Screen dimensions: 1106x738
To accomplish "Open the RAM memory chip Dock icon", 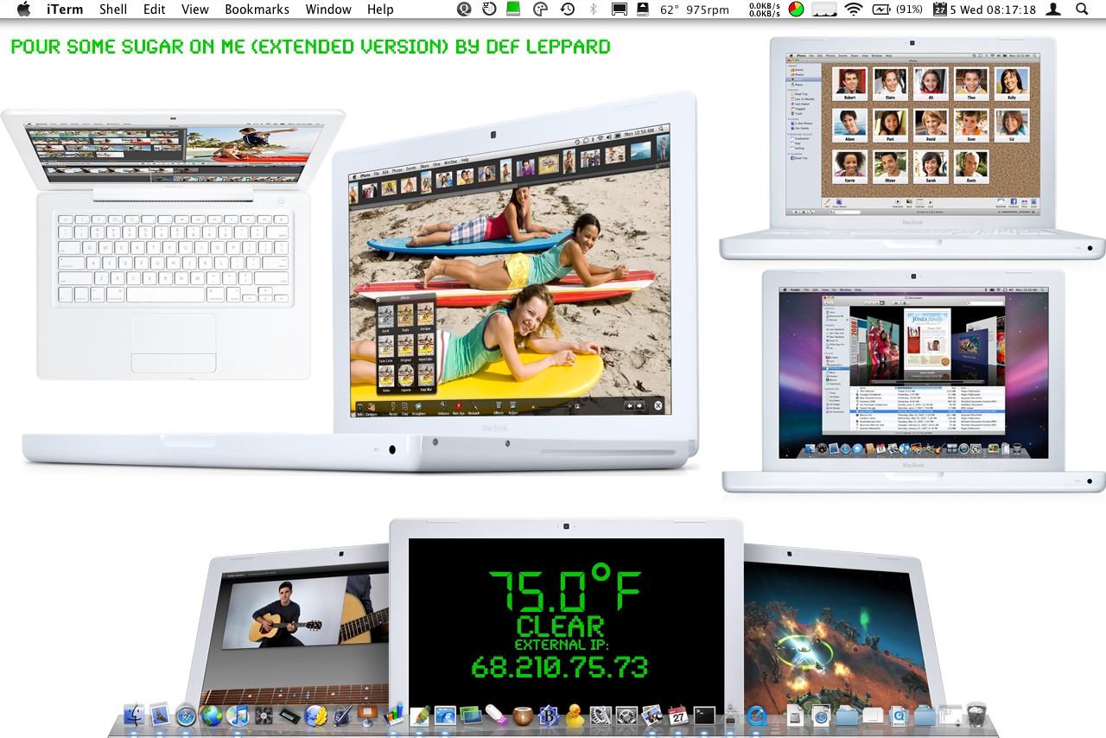I will coord(289,715).
